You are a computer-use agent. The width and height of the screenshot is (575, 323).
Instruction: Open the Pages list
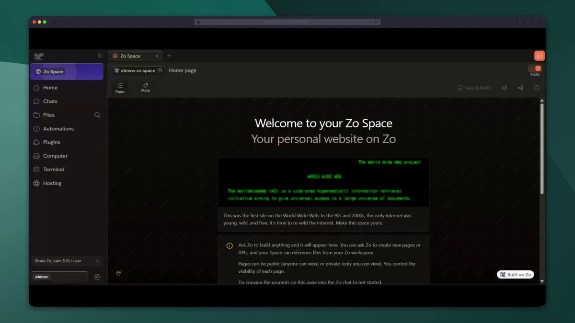120,88
